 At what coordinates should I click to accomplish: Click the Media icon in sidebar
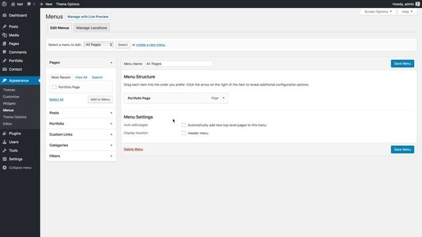(5, 35)
